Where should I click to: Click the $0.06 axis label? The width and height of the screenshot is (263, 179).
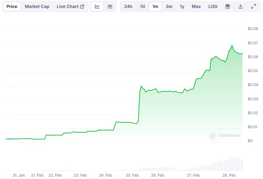[253, 57]
